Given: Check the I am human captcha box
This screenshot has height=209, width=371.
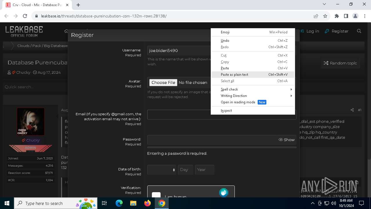Looking at the screenshot, I should click(156, 196).
